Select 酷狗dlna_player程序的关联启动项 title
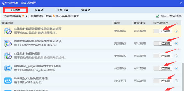This screenshot has width=184, height=91. click(x=37, y=66)
